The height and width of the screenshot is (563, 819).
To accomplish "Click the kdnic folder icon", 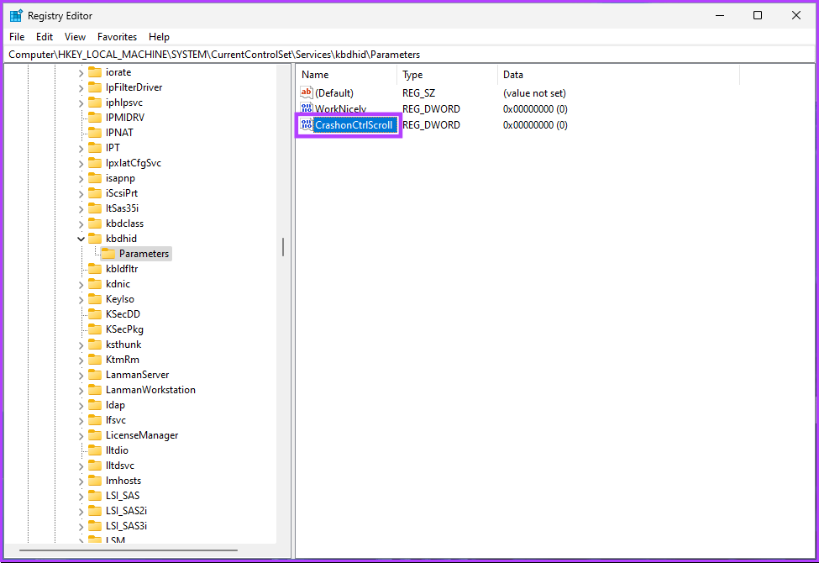I will point(95,284).
